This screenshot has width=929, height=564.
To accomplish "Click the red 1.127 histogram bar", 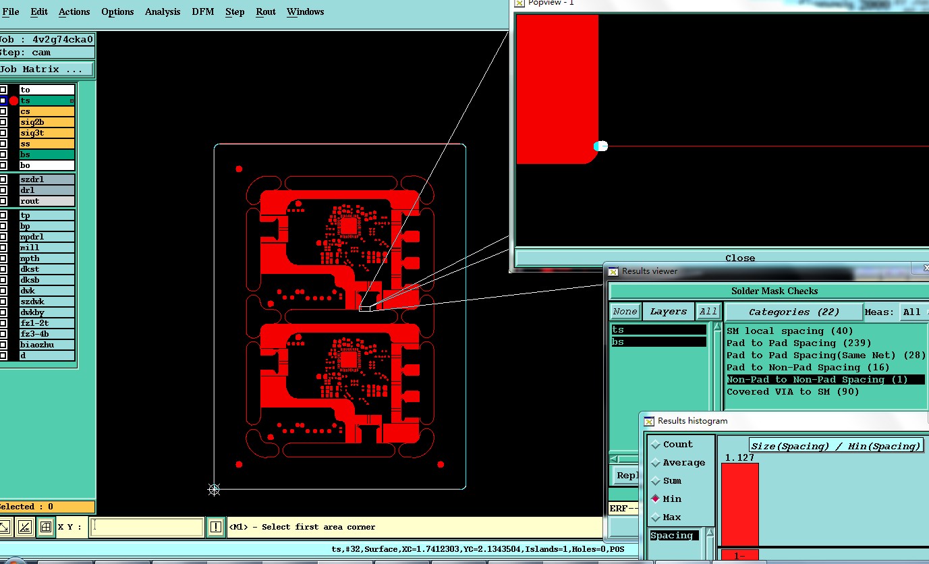I will [x=739, y=505].
